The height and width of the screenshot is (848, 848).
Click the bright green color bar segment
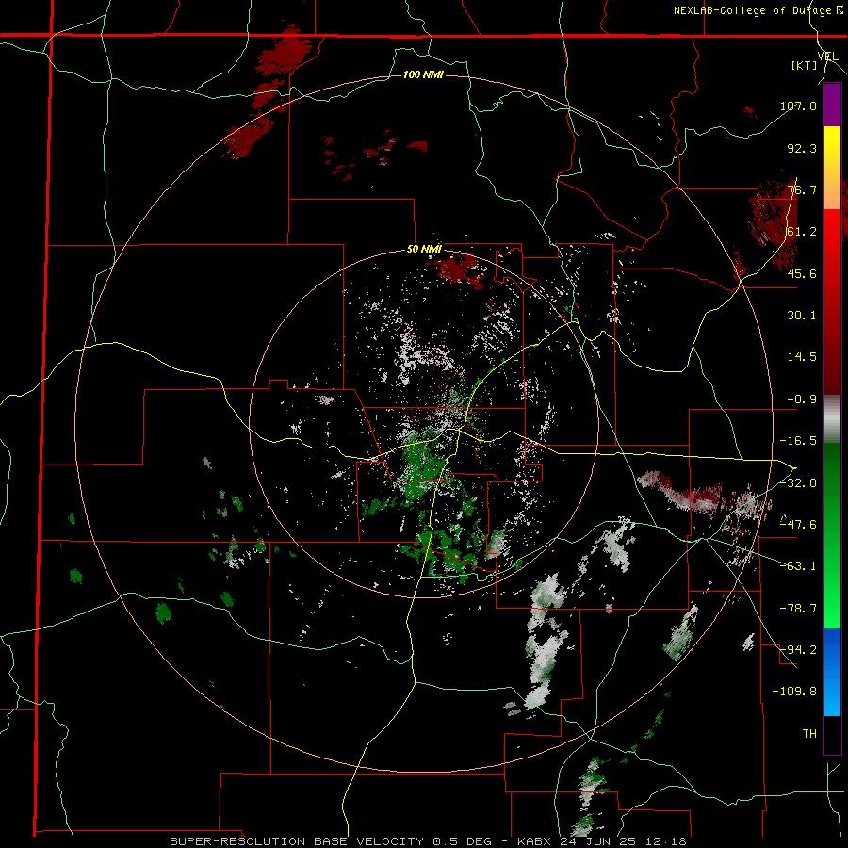(832, 535)
